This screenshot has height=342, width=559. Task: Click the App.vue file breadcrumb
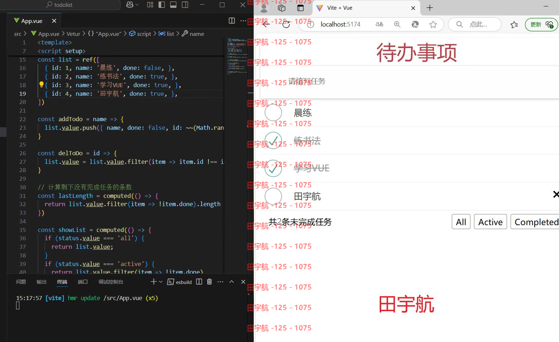pos(45,34)
